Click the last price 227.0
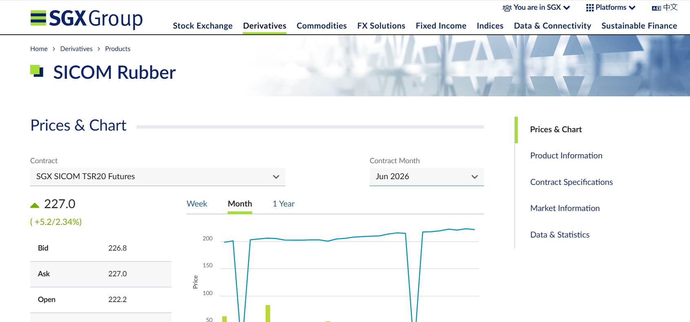 (x=60, y=204)
